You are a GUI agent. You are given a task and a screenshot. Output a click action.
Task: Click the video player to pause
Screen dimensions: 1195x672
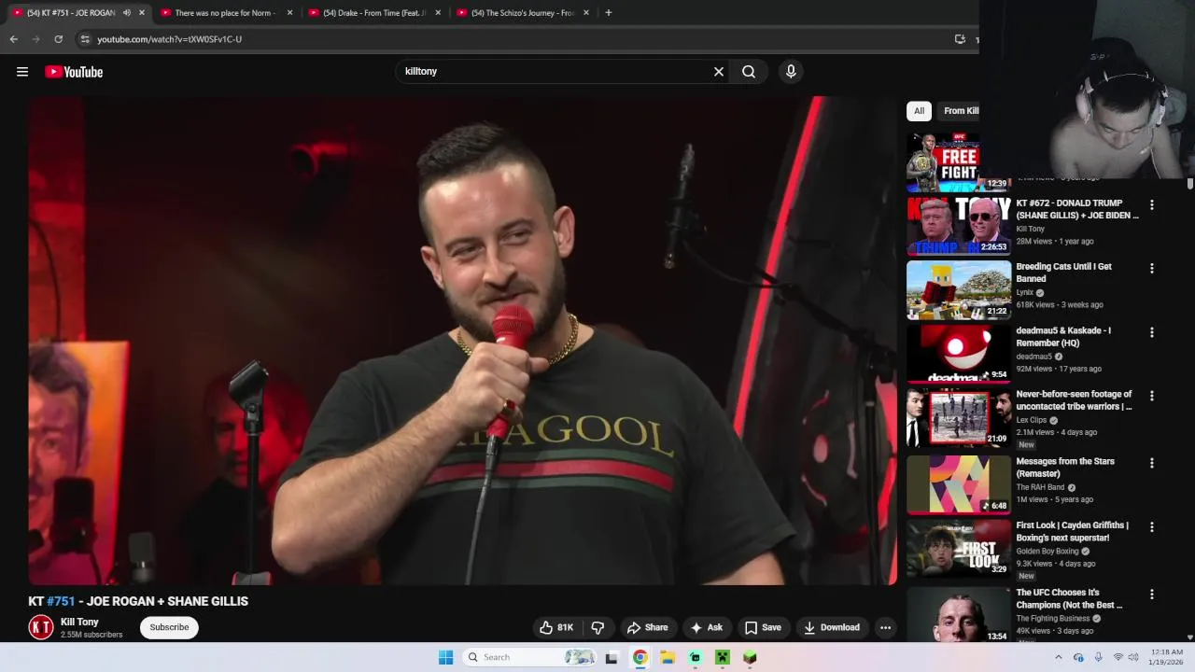pyautogui.click(x=462, y=341)
